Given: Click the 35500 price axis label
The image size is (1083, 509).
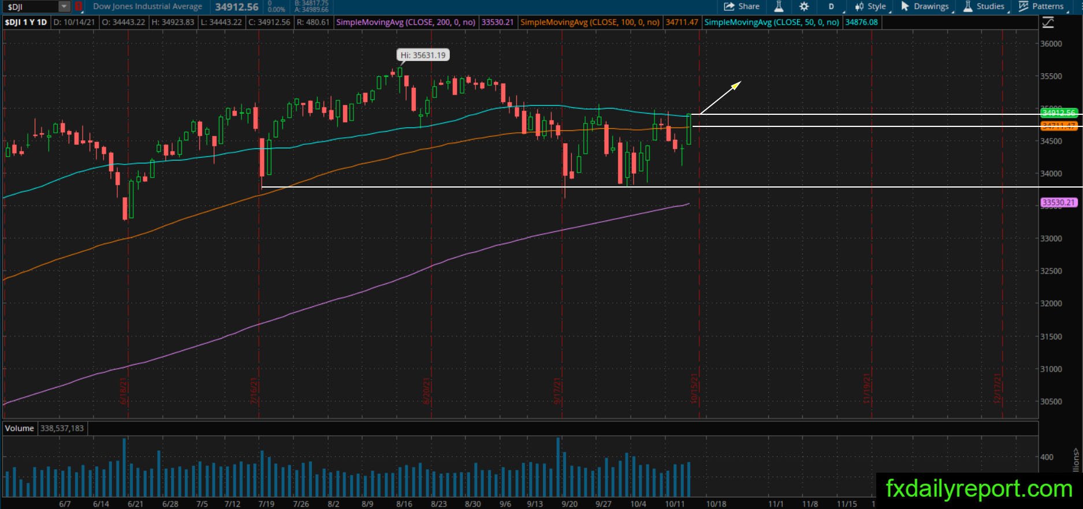Looking at the screenshot, I should [1051, 76].
